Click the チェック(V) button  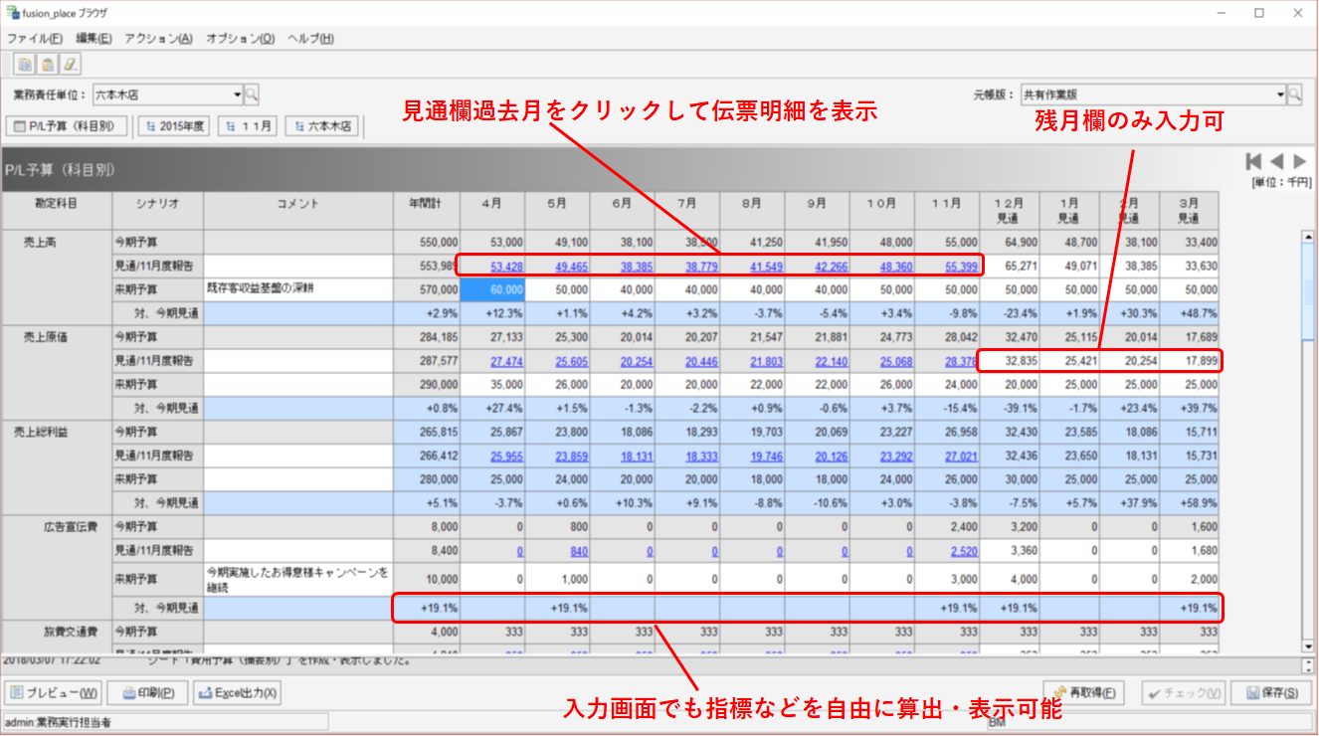click(x=1183, y=693)
